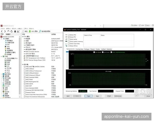The image size is (154, 123).
Task: Open the 查看(V) menu
Action: (x=8, y=28)
